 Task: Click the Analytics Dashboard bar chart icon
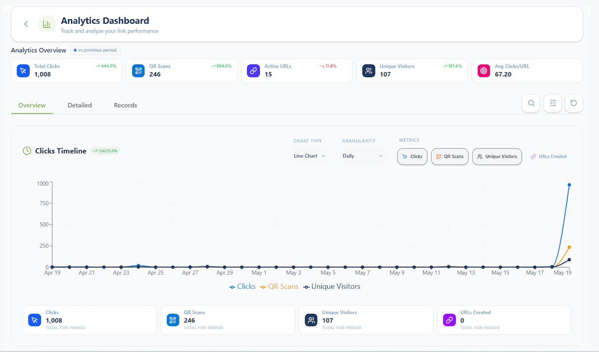point(47,24)
